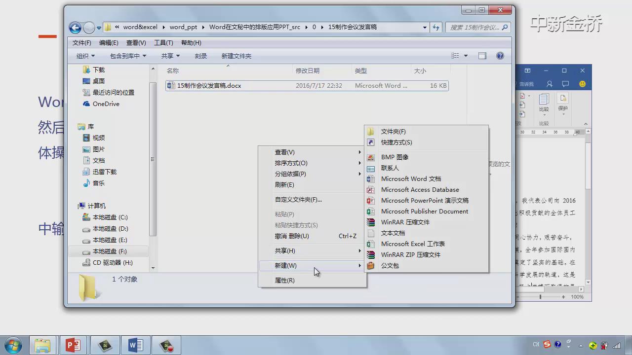Create a new BMP 图像

(427, 157)
